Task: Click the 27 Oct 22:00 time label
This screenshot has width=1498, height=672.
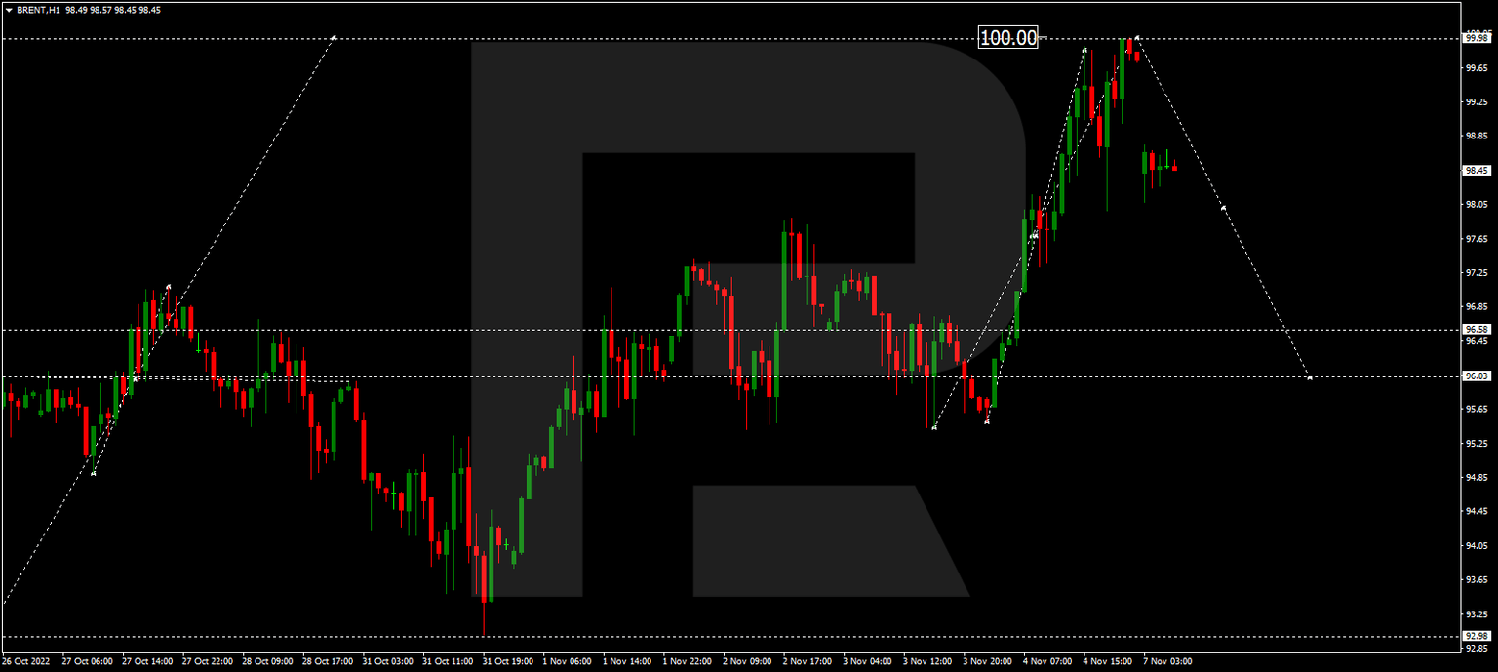Action: click(207, 661)
